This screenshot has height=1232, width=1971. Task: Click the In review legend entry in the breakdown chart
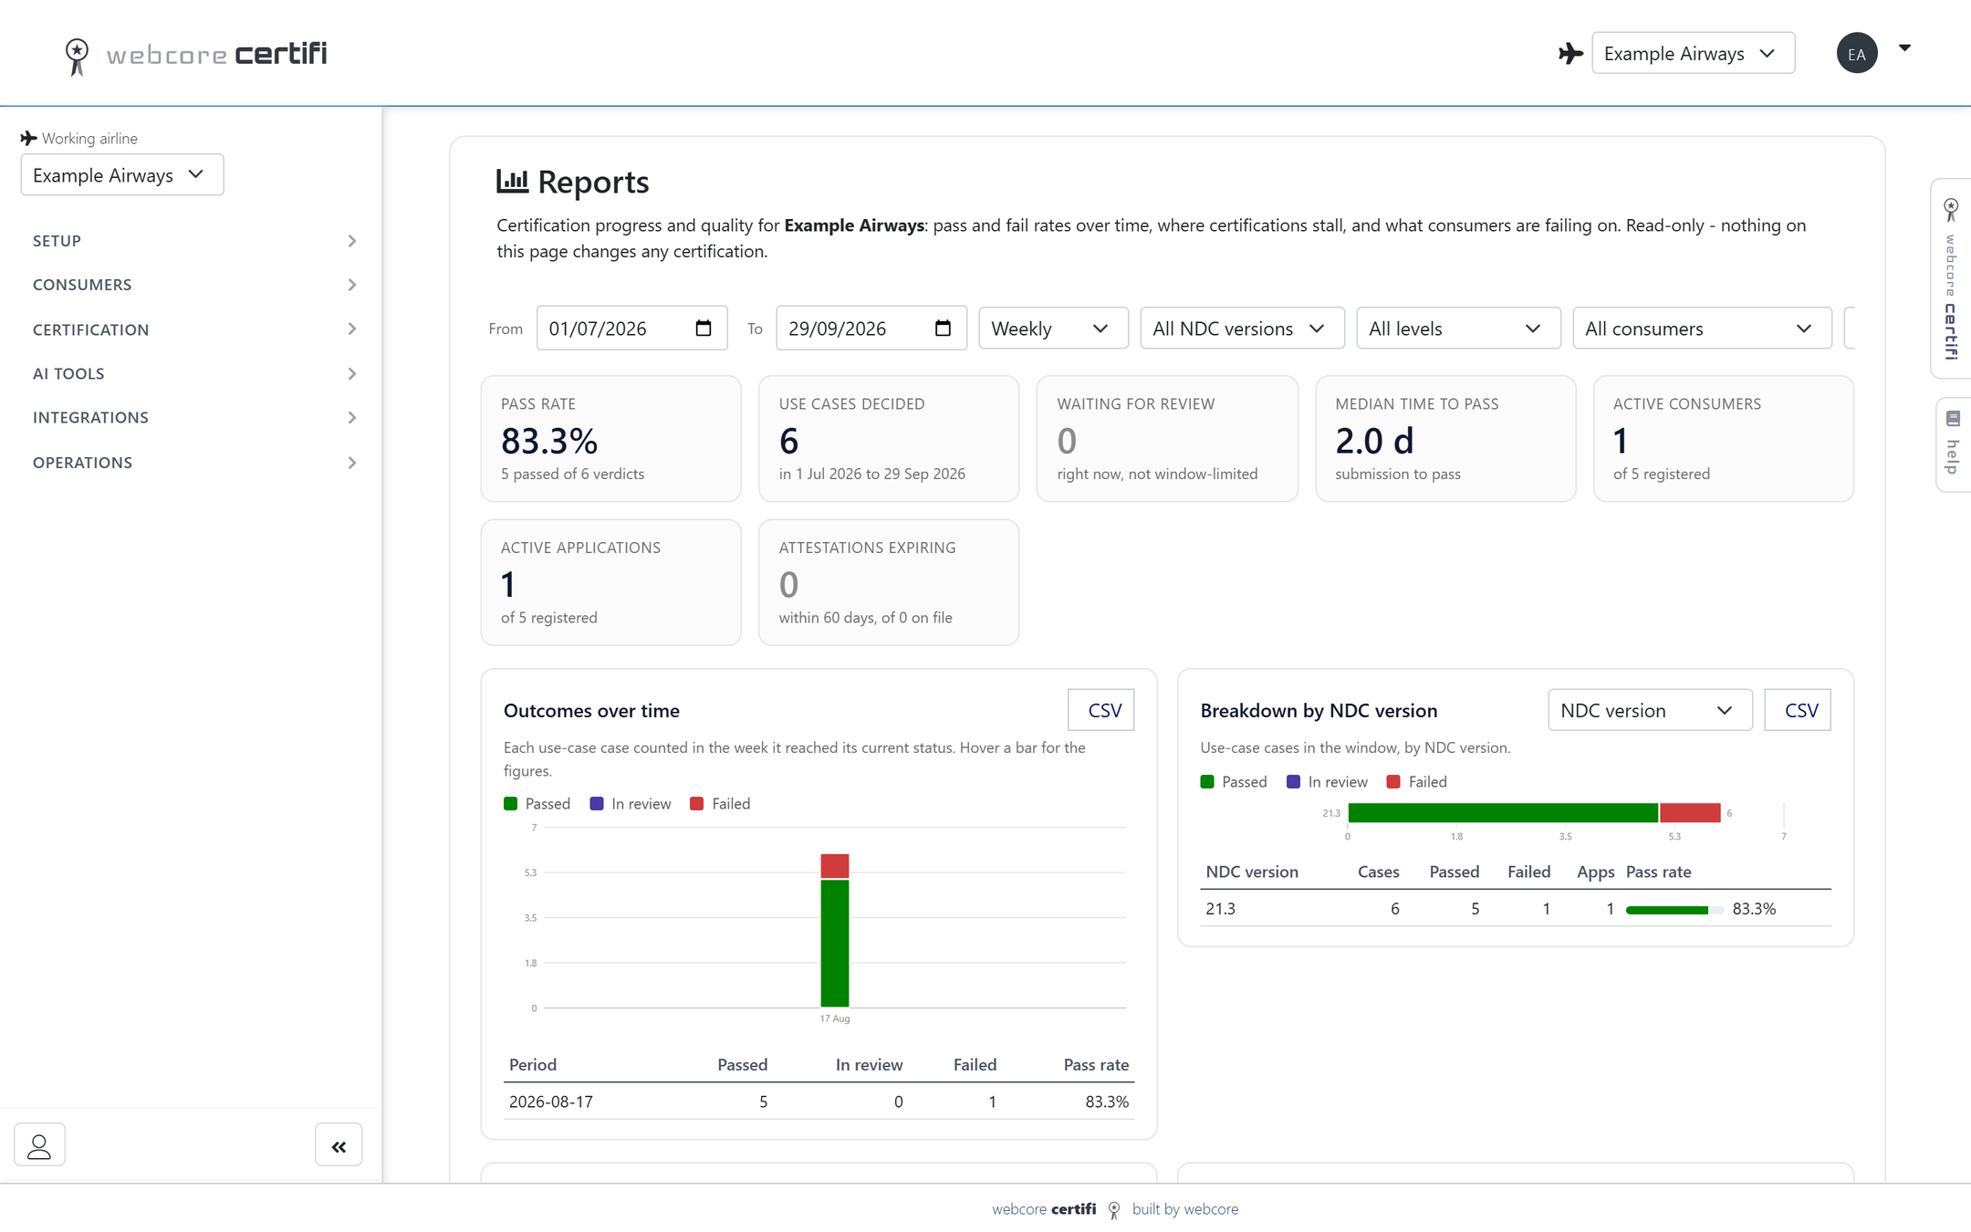(x=1327, y=782)
